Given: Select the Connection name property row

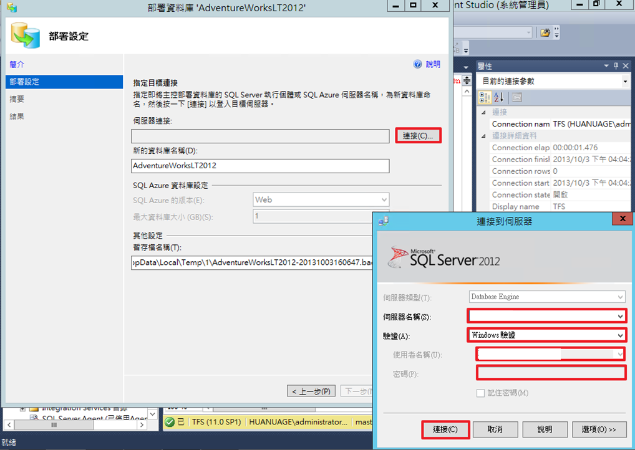Looking at the screenshot, I should [561, 124].
